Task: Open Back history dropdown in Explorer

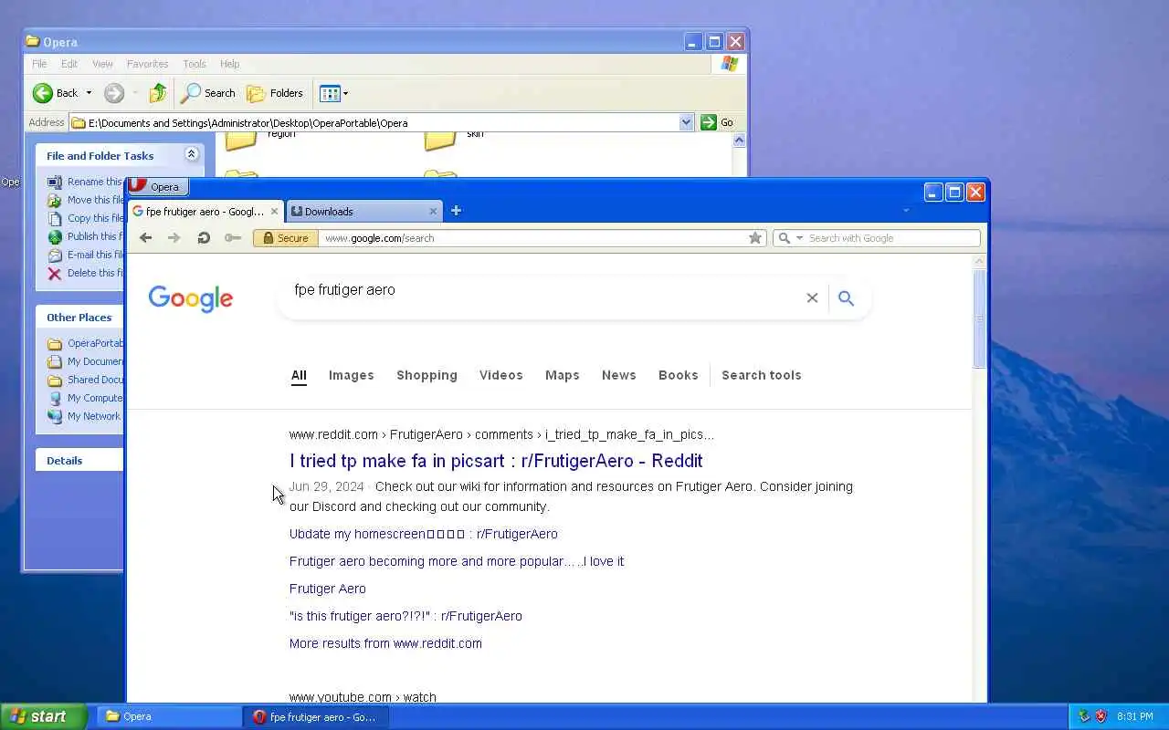Action: (x=89, y=93)
